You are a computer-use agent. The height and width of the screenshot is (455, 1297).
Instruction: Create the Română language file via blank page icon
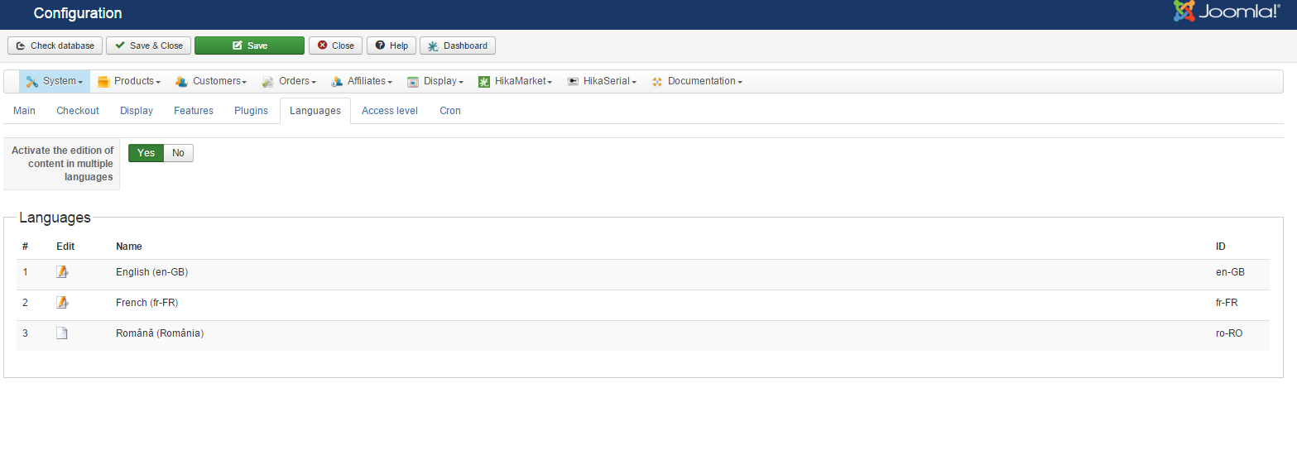[x=62, y=333]
